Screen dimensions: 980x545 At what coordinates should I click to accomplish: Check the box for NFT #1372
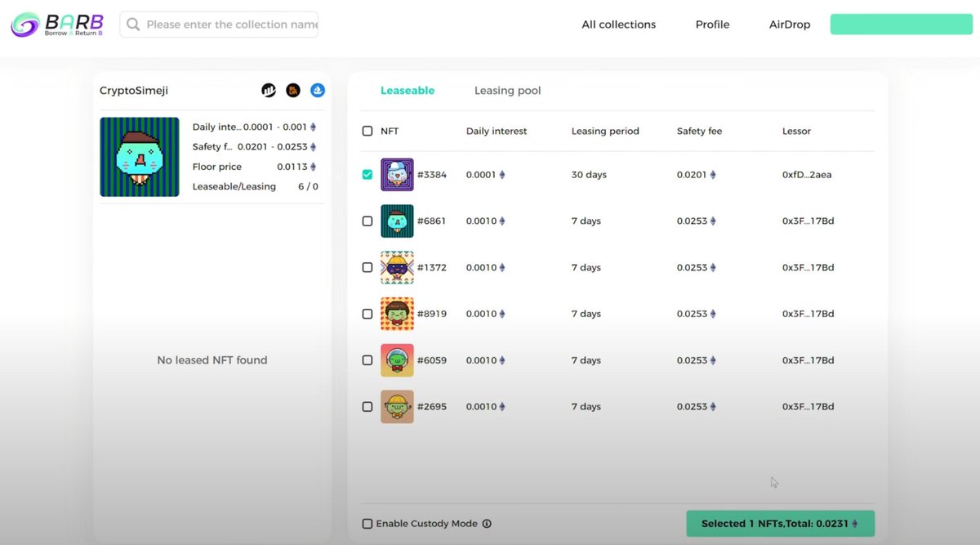pyautogui.click(x=367, y=267)
